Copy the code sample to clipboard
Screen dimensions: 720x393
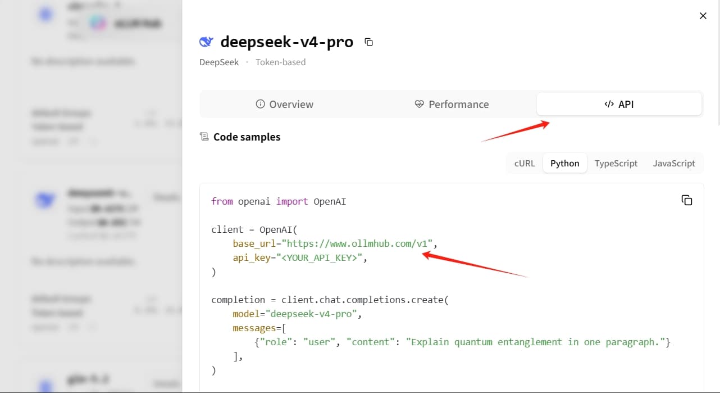686,200
